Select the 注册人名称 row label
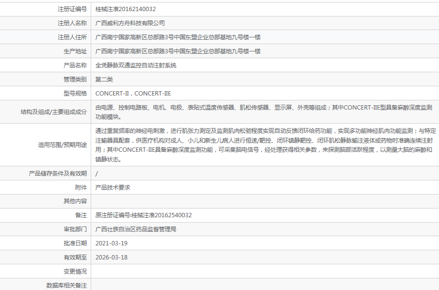This screenshot has width=439, height=290. click(72, 23)
